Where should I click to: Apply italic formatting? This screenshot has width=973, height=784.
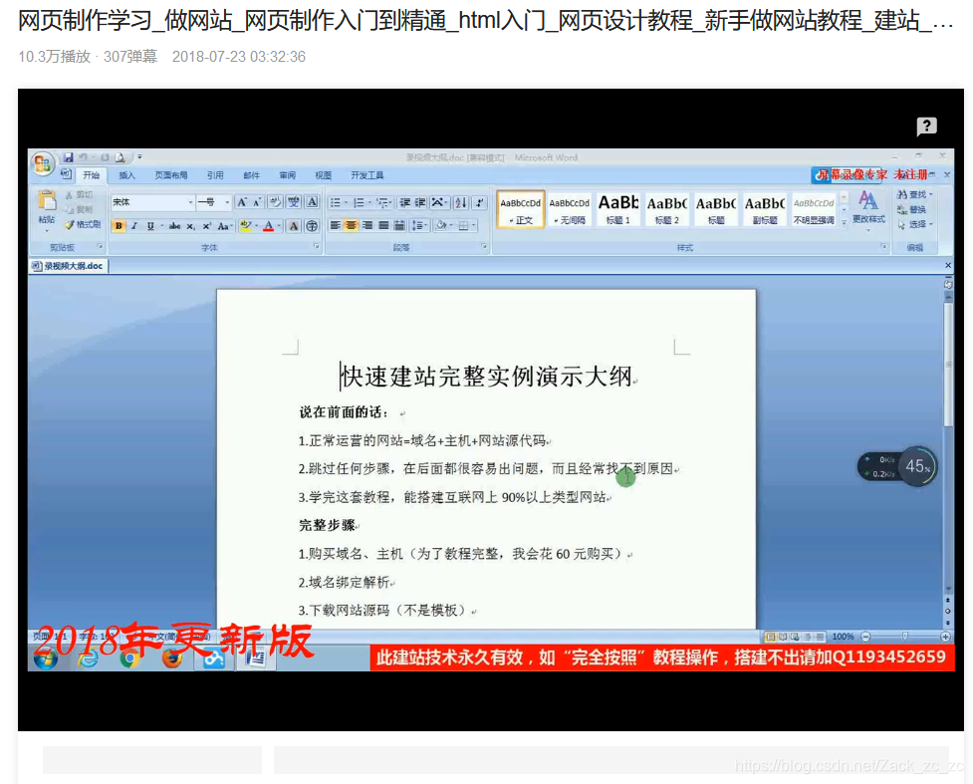pyautogui.click(x=132, y=226)
